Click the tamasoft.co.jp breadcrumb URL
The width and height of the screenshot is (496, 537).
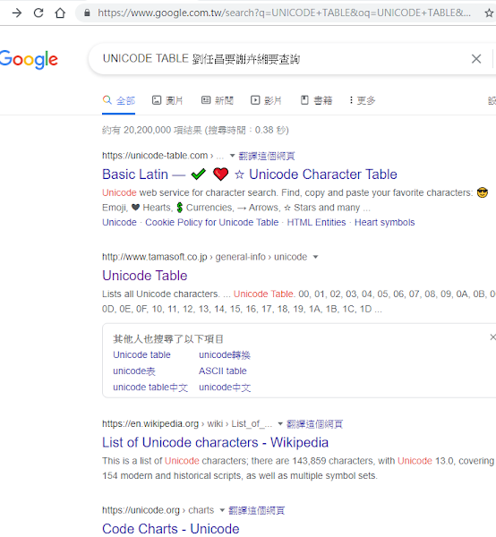204,257
